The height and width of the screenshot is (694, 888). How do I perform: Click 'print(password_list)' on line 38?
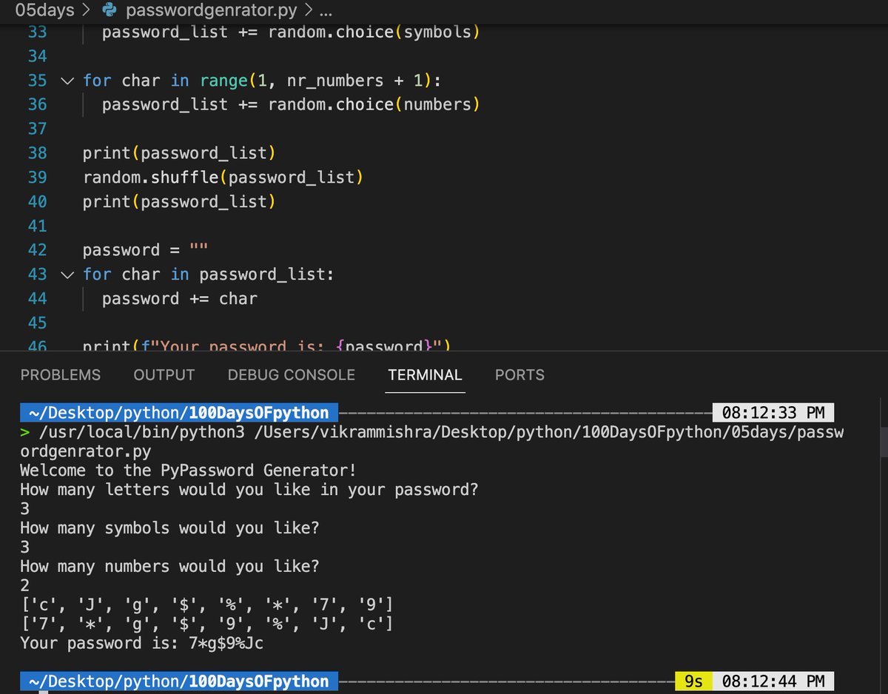tap(179, 152)
